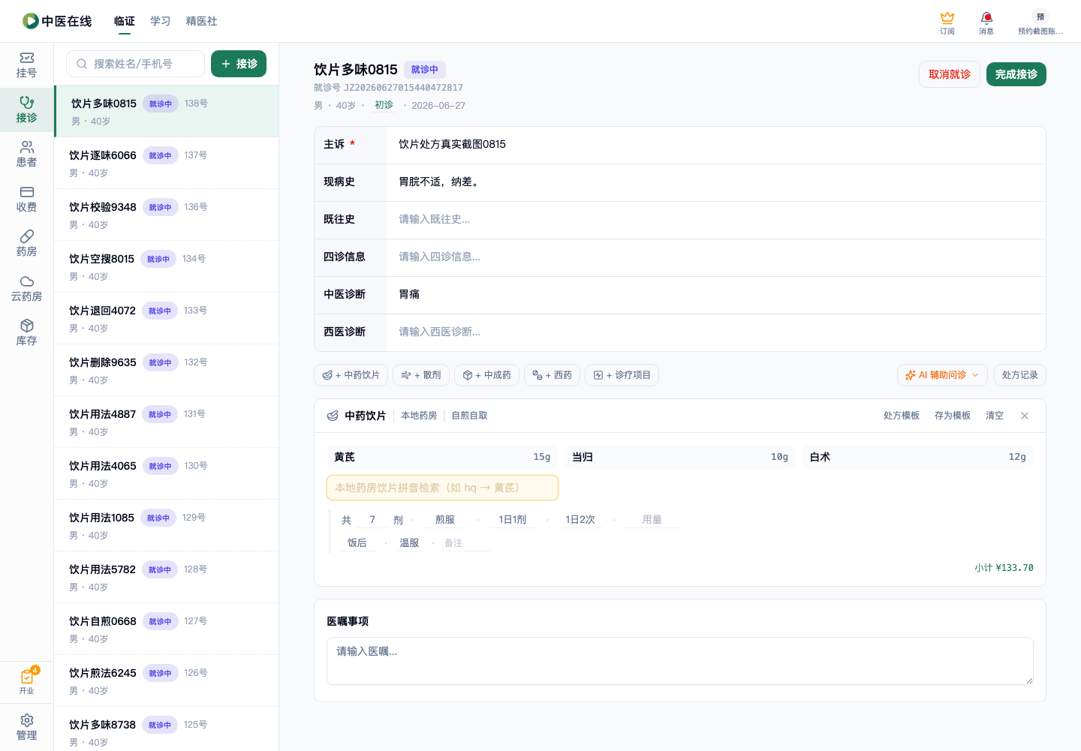Click the green 接诊 add button
1081x751 pixels.
point(239,64)
